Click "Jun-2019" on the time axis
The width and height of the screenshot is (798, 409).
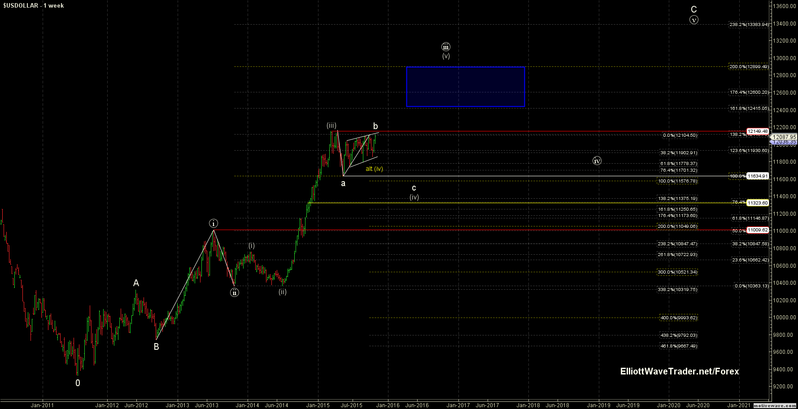(x=628, y=405)
